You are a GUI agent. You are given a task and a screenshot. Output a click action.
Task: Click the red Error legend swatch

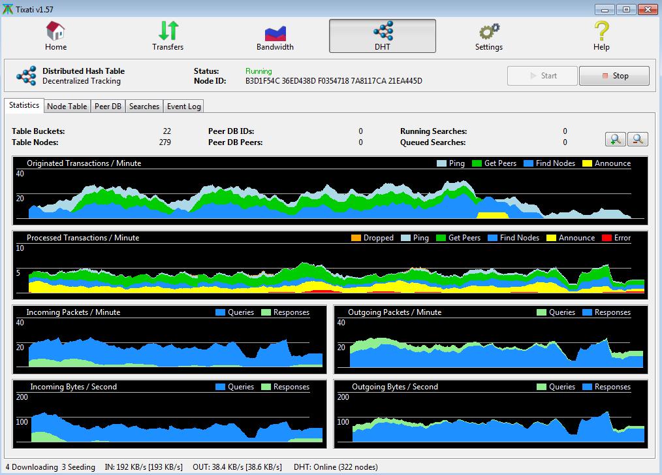pos(606,238)
